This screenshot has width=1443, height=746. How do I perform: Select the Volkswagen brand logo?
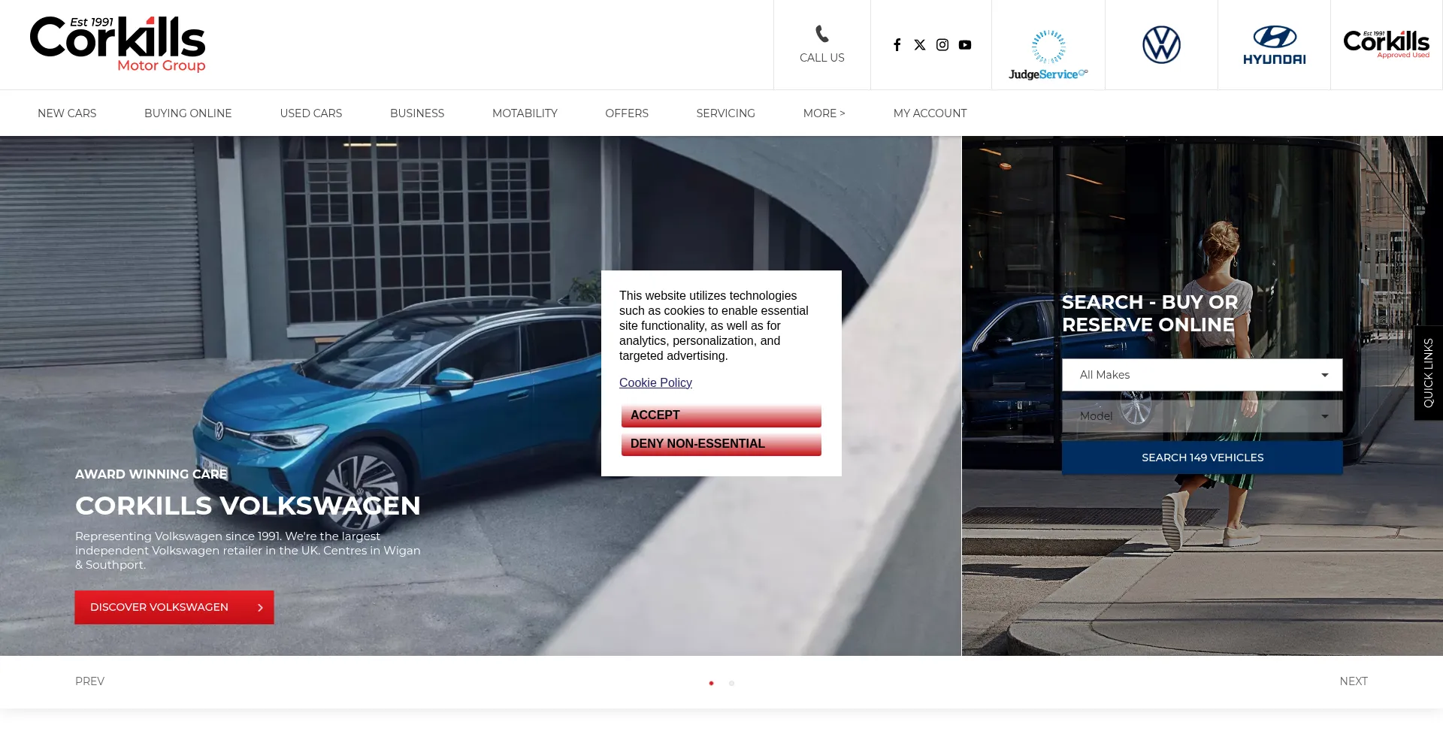[x=1162, y=45]
